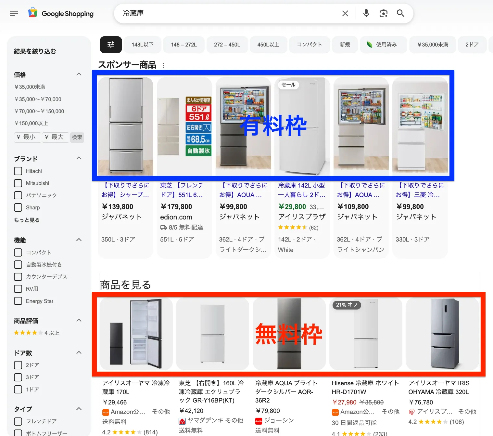This screenshot has height=436, width=493.
Task: Select the コンパクト filter chip
Action: pyautogui.click(x=309, y=45)
